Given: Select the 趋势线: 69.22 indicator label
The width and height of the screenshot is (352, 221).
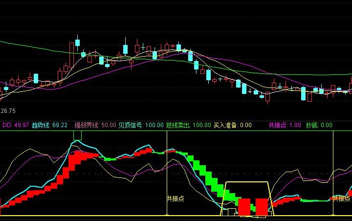Looking at the screenshot, I should [49, 125].
